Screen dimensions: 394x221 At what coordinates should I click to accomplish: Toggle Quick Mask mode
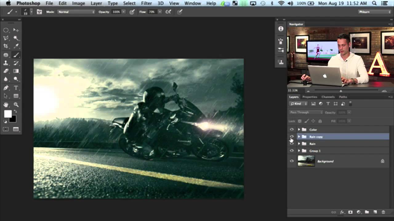click(x=6, y=129)
